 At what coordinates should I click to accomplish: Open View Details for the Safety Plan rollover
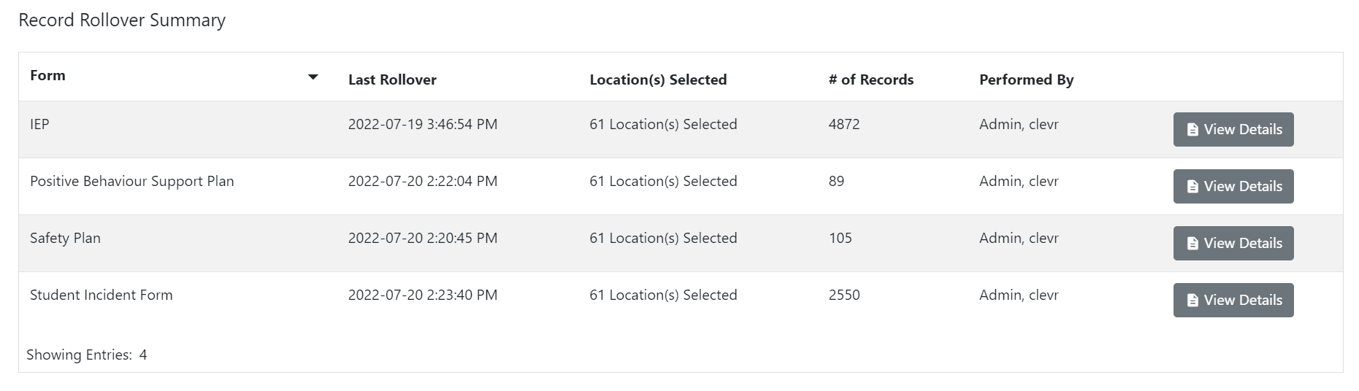(x=1233, y=244)
